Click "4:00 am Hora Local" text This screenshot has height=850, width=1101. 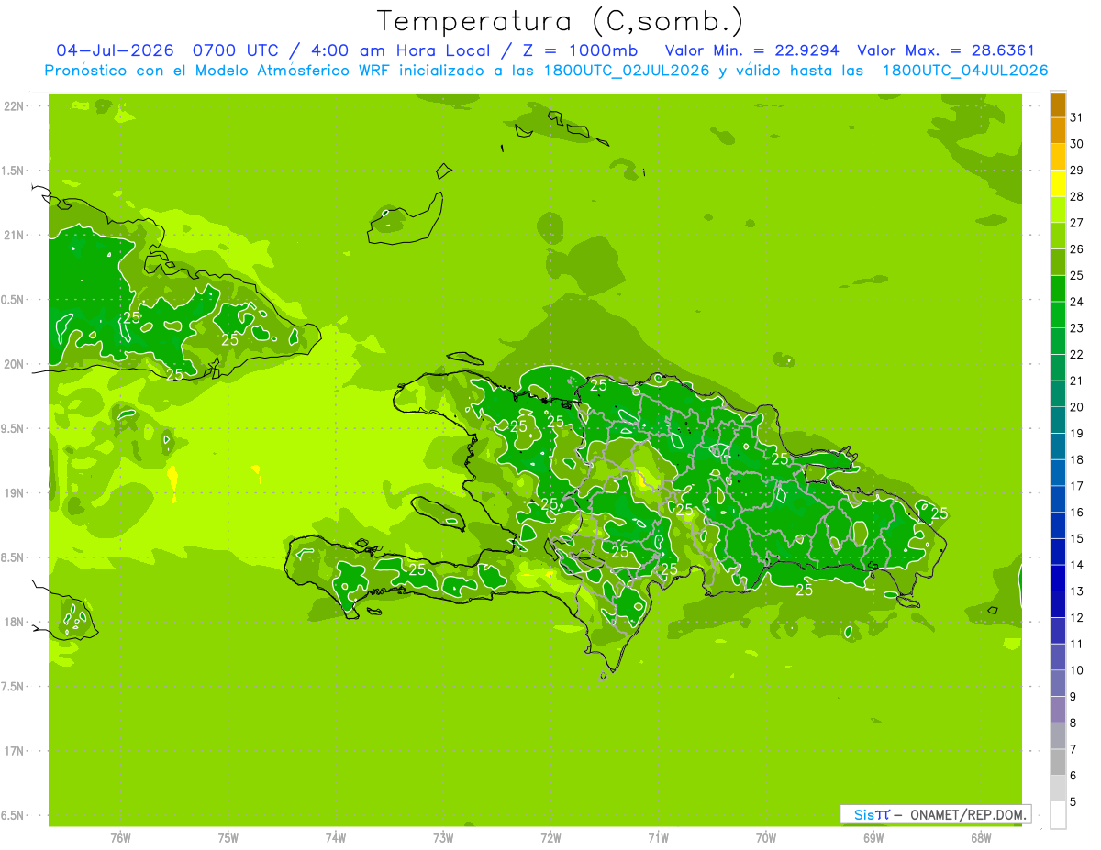click(x=401, y=50)
